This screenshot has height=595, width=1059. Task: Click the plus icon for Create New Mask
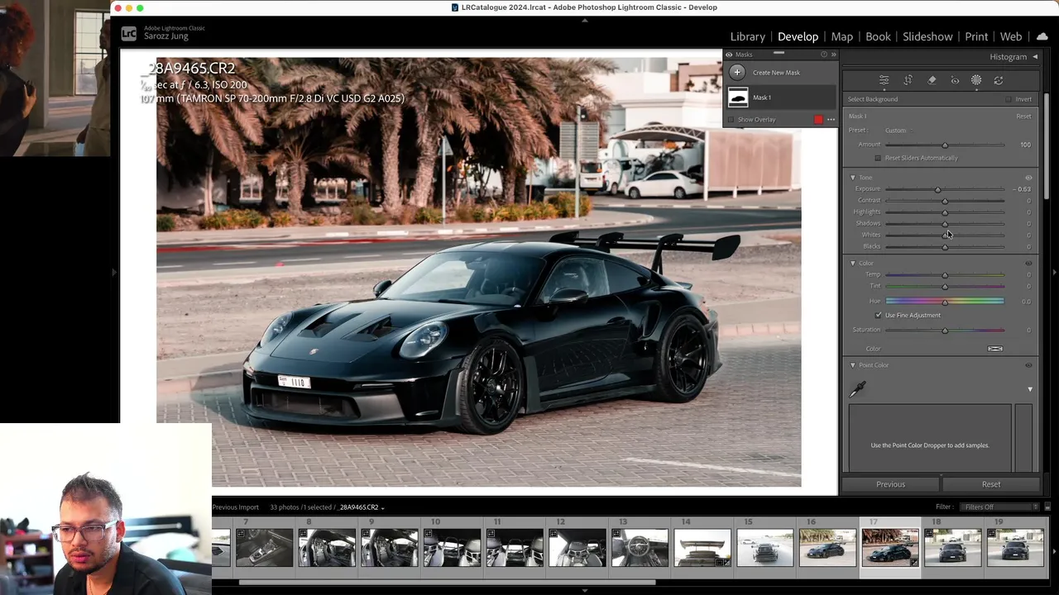[737, 73]
